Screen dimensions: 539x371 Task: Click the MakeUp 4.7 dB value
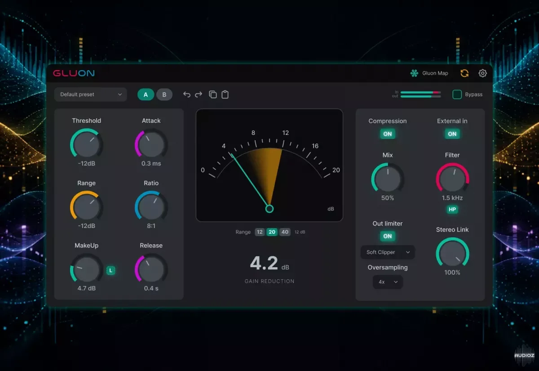(x=86, y=288)
